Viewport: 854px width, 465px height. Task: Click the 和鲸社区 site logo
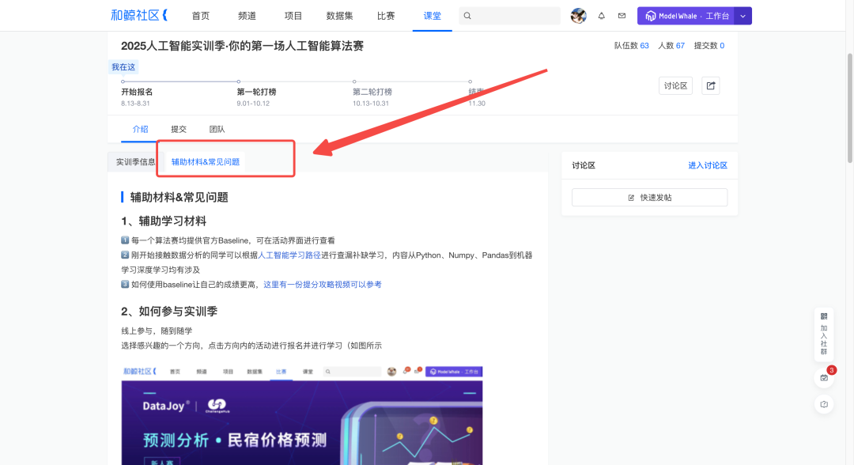[139, 15]
